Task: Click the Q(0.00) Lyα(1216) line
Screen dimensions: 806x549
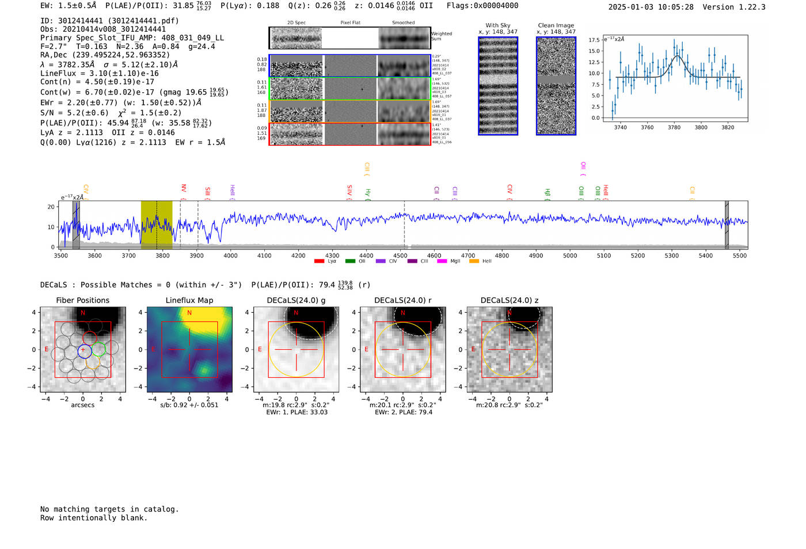Action: (133, 142)
